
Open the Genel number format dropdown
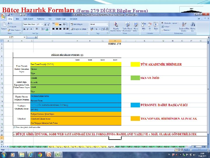pos(107,24)
